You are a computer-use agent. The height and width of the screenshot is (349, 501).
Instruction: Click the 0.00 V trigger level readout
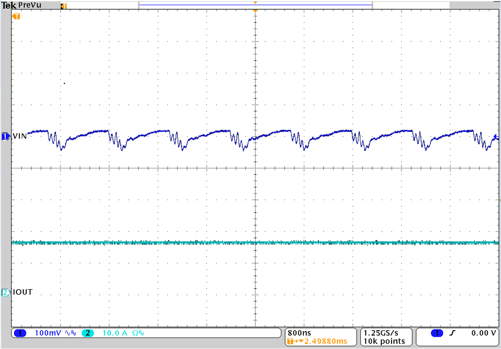(481, 333)
